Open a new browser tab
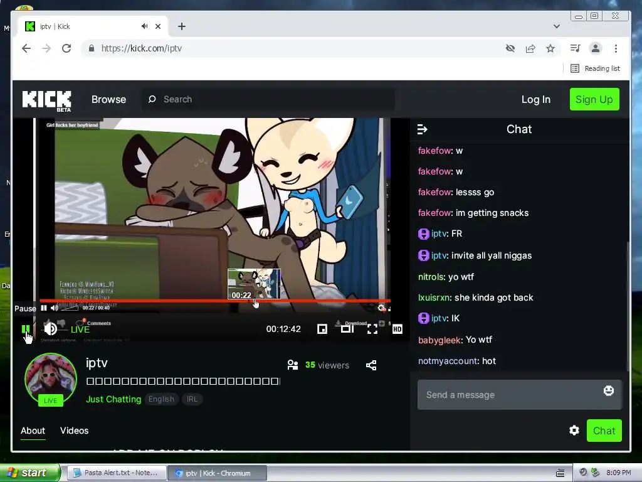This screenshot has height=482, width=642. click(x=182, y=26)
